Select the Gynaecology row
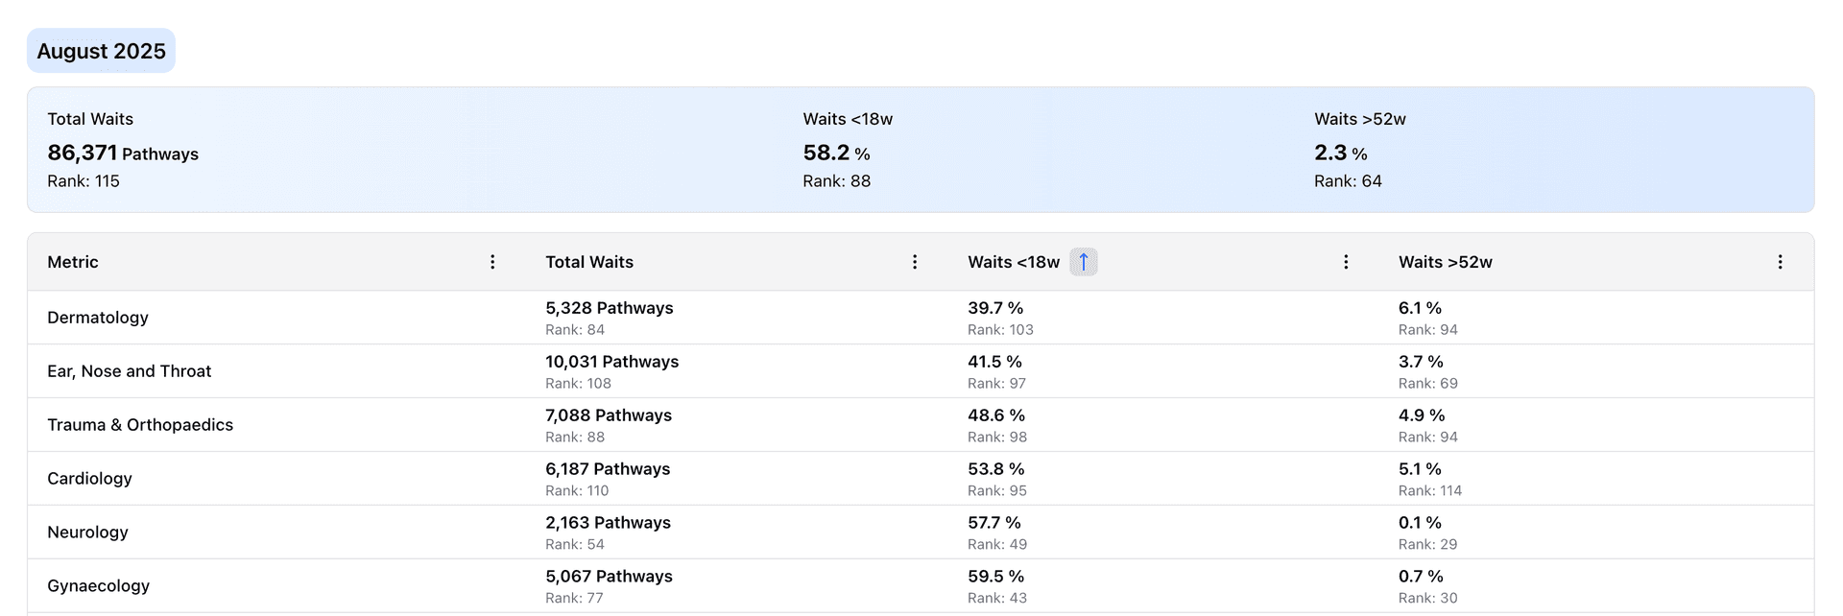1843x616 pixels. click(x=98, y=586)
